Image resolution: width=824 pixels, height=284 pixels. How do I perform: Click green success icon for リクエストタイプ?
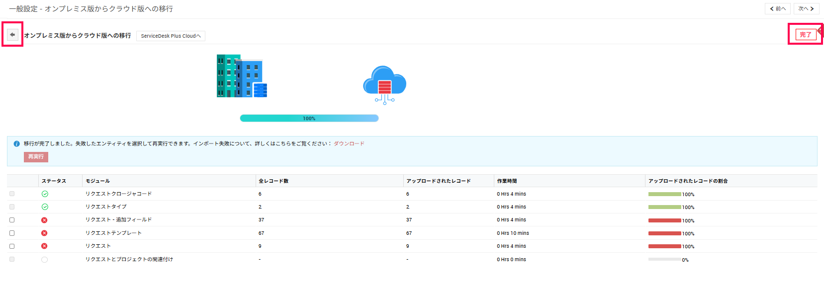point(45,207)
